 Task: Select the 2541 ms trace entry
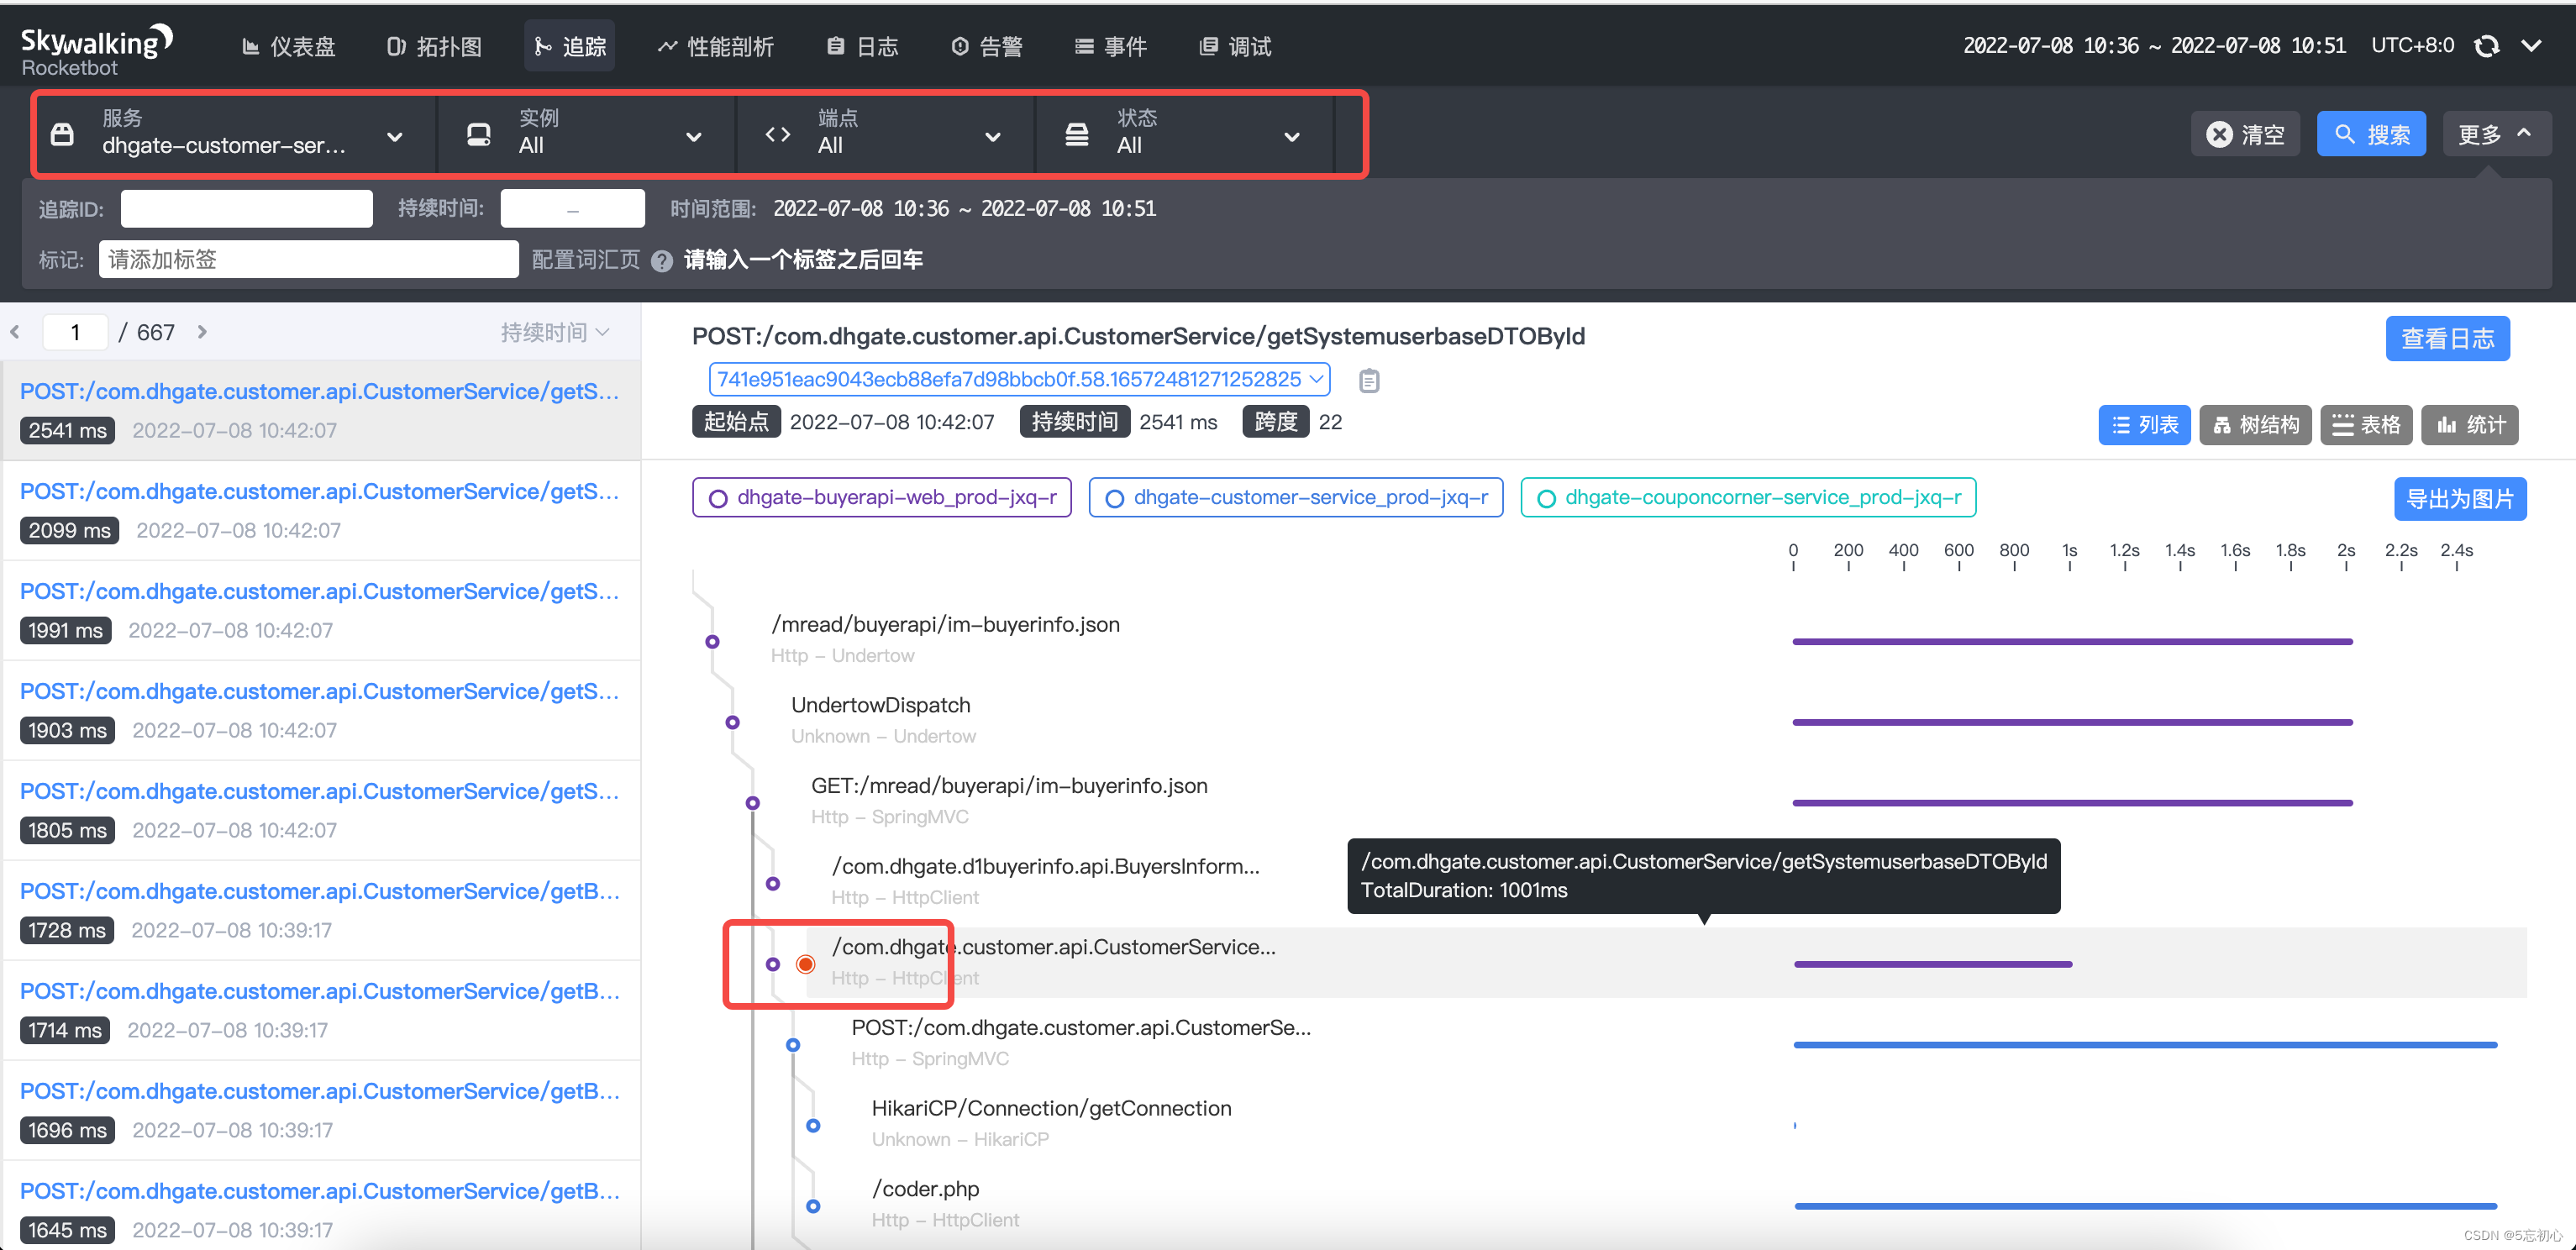(321, 411)
